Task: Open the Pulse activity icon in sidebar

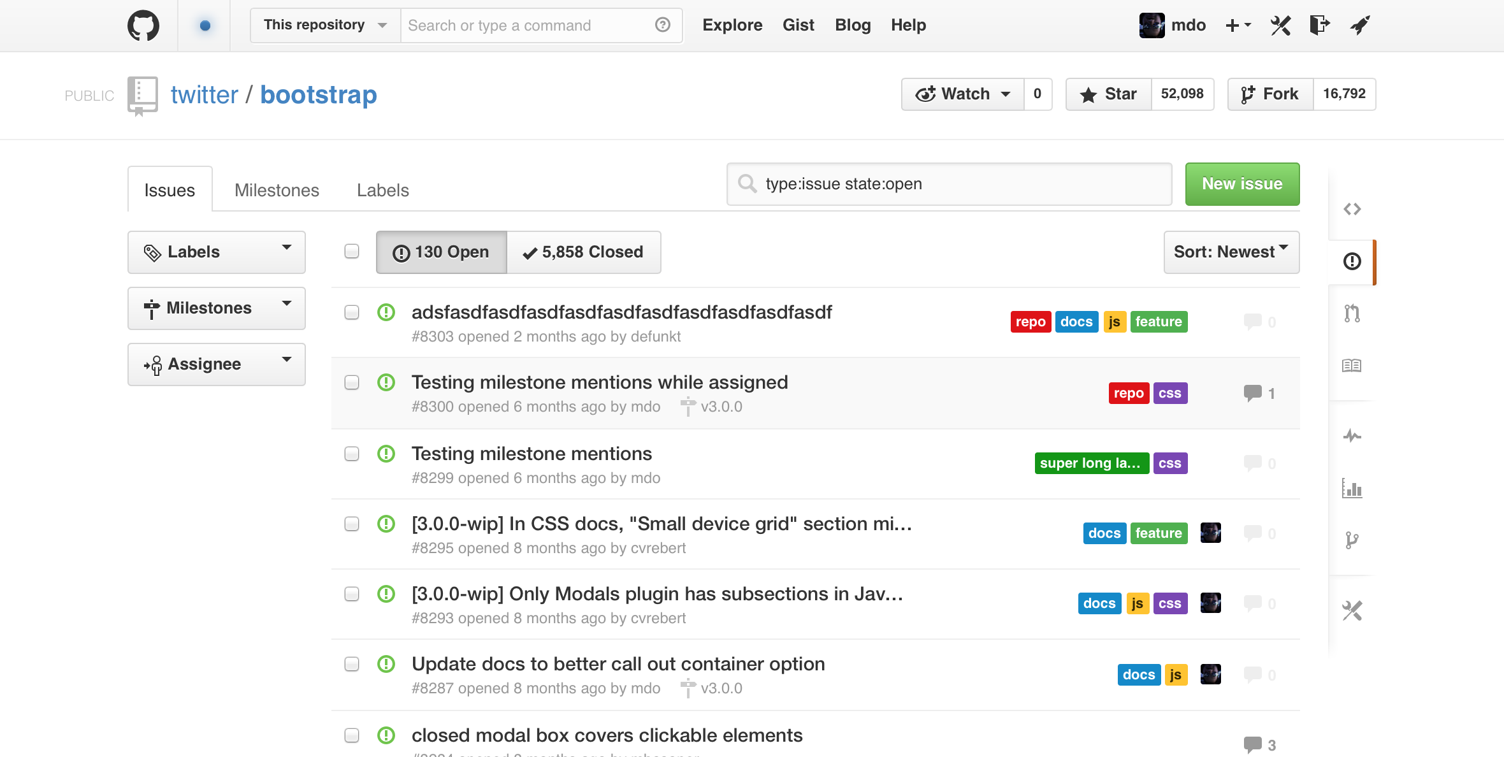Action: point(1352,436)
